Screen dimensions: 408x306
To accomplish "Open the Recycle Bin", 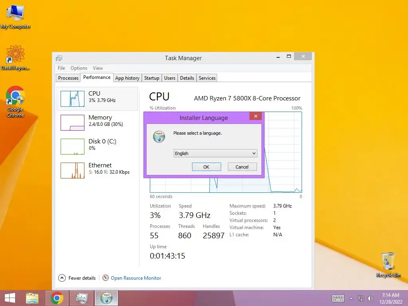I will (x=388, y=265).
